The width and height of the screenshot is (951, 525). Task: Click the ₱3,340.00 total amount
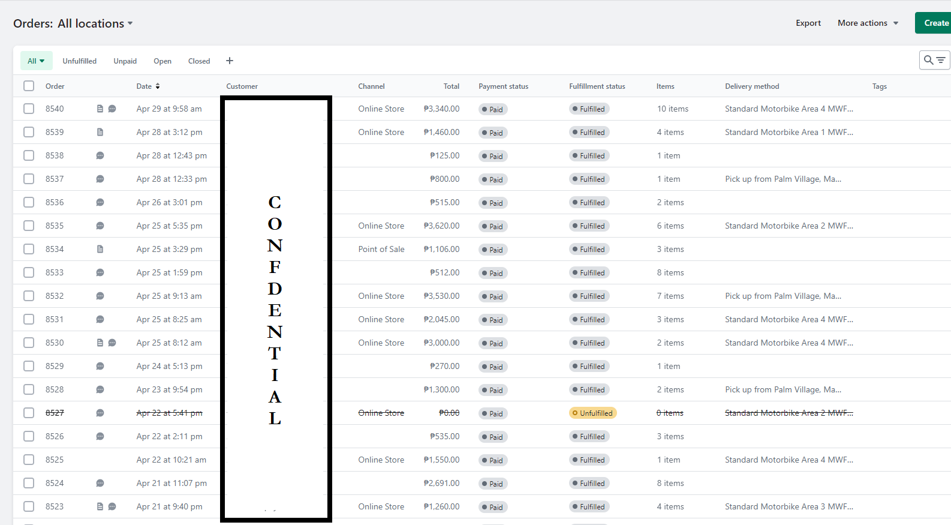441,109
